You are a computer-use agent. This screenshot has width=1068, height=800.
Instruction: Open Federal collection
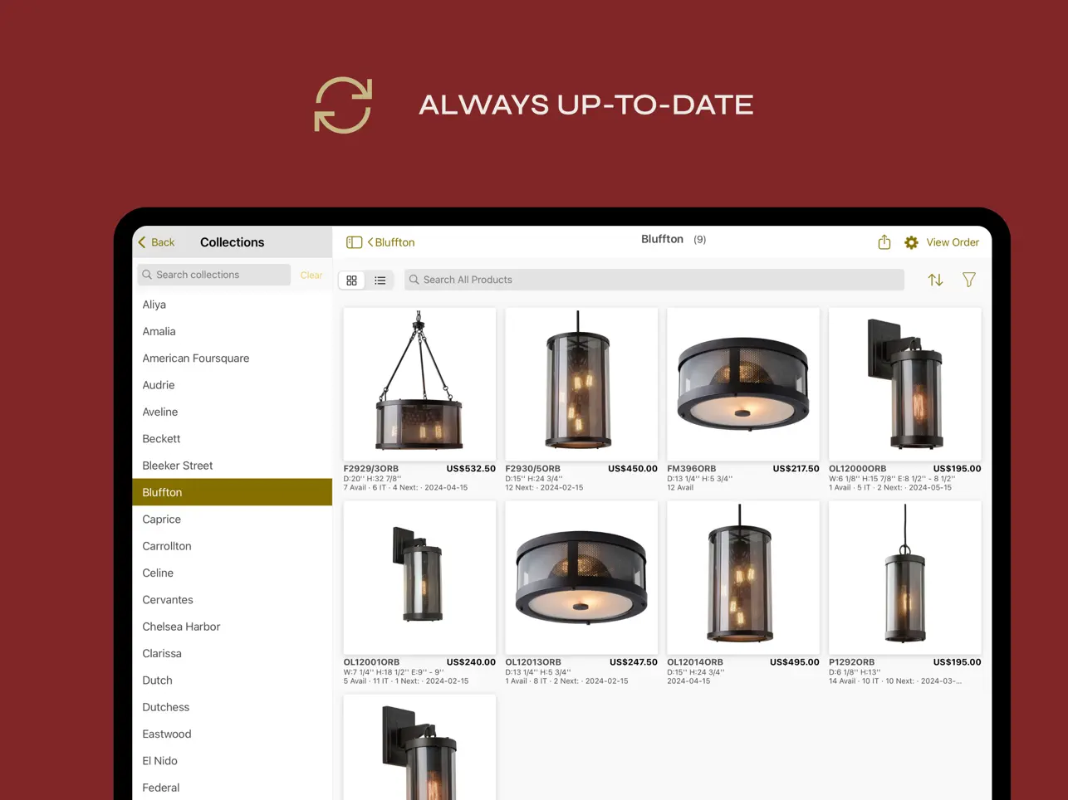click(232, 788)
